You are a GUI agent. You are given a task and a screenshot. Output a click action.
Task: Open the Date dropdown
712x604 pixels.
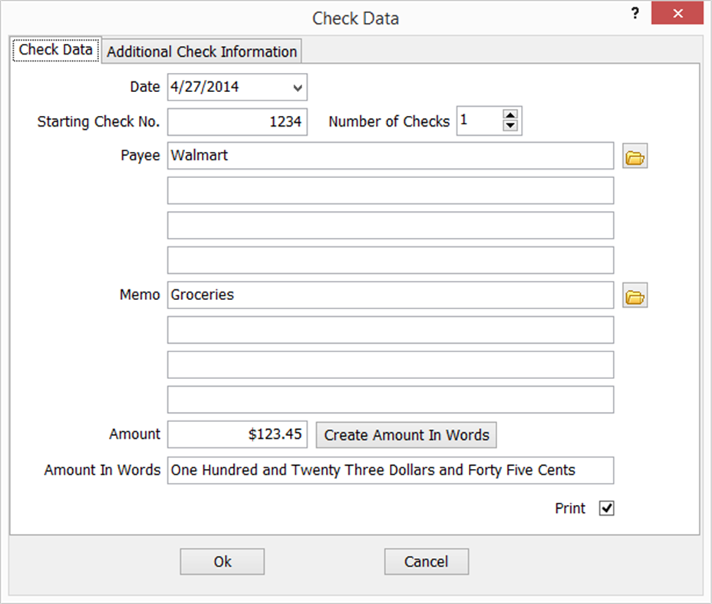tap(297, 87)
